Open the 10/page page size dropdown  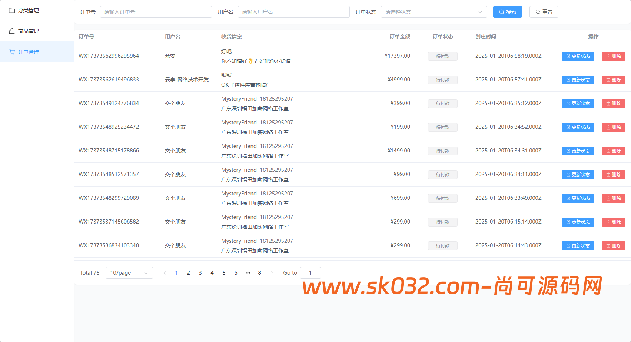click(129, 272)
